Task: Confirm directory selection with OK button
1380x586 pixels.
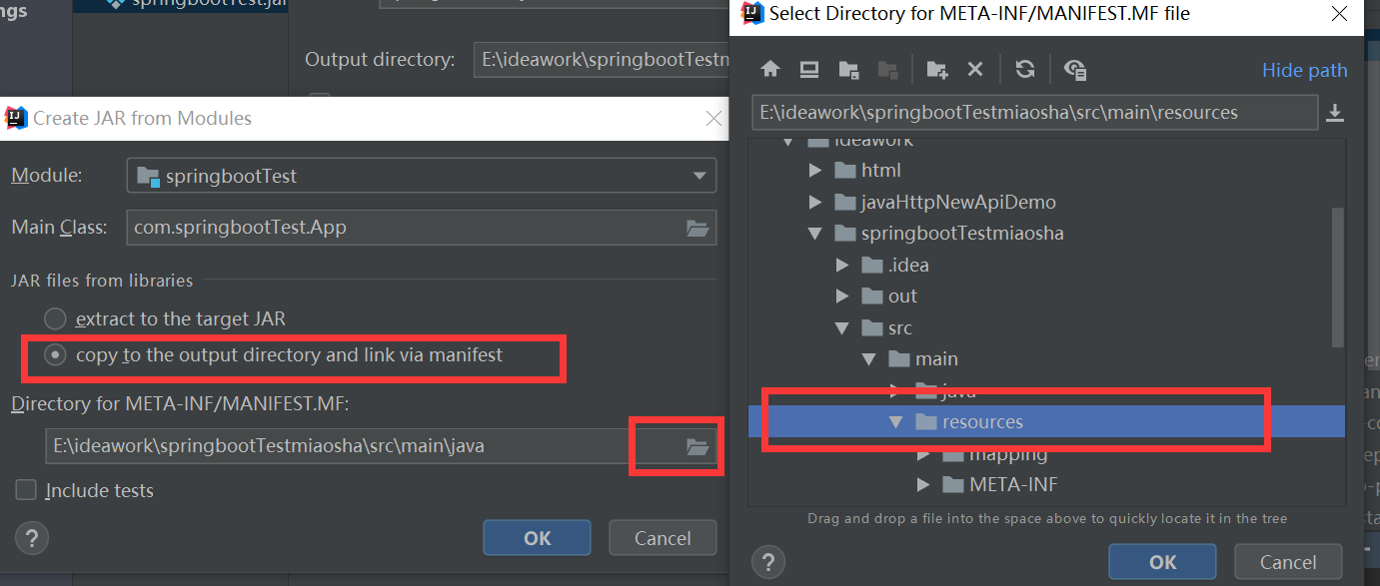Action: [1162, 561]
